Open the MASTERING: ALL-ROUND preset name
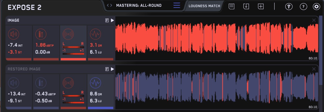This screenshot has width=324, height=112. (x=139, y=5)
